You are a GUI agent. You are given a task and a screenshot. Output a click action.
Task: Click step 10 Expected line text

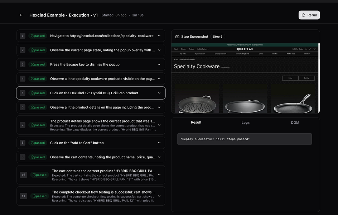pyautogui.click(x=103, y=175)
